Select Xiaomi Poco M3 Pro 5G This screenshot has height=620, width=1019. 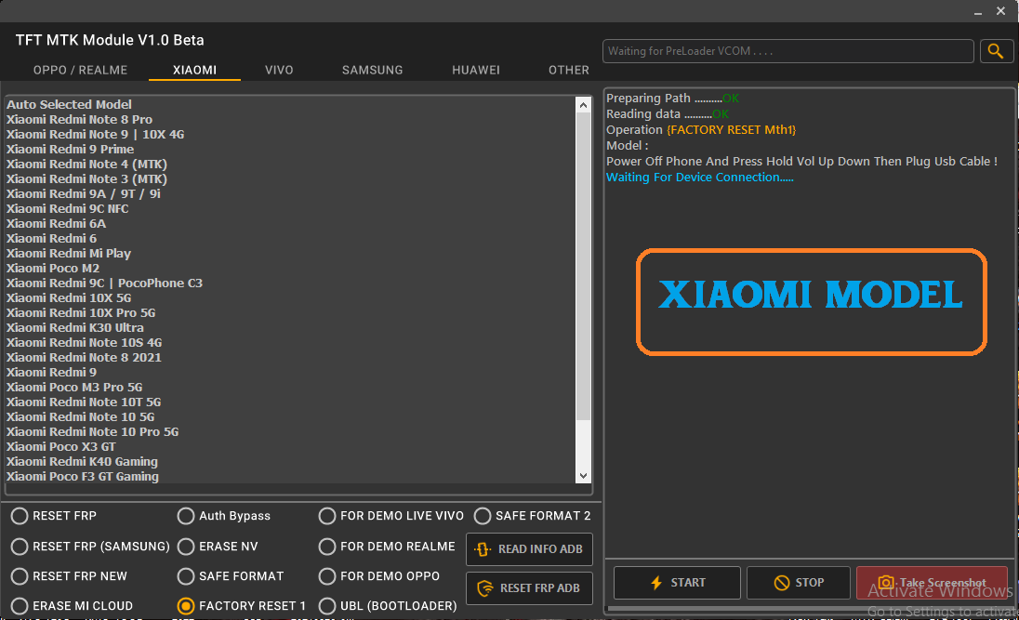[x=74, y=388]
